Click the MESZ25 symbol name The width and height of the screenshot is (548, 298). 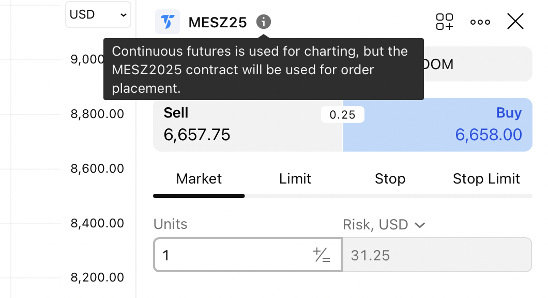point(218,23)
